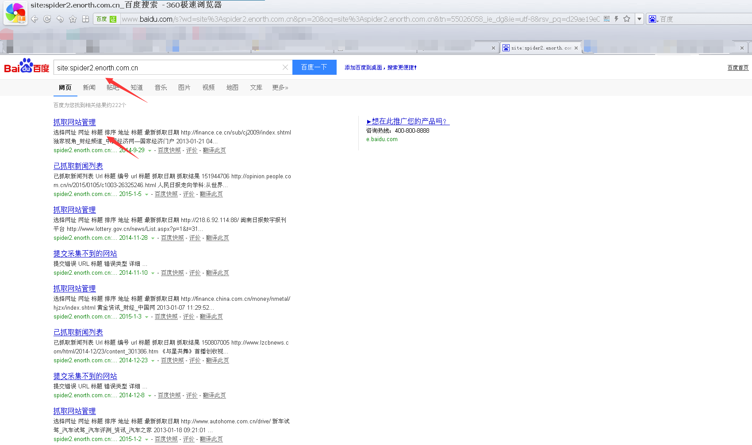Click the QR code icon in address bar
Image resolution: width=752 pixels, height=445 pixels.
tap(606, 19)
